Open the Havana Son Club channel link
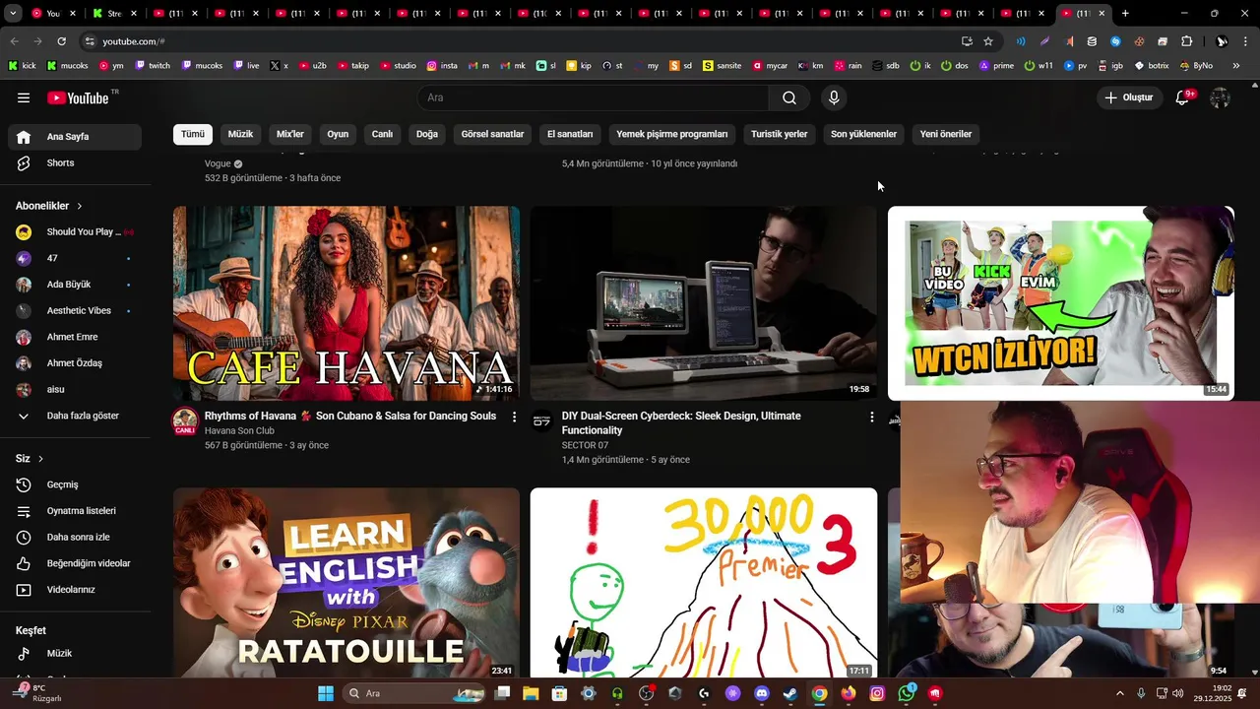 239,431
